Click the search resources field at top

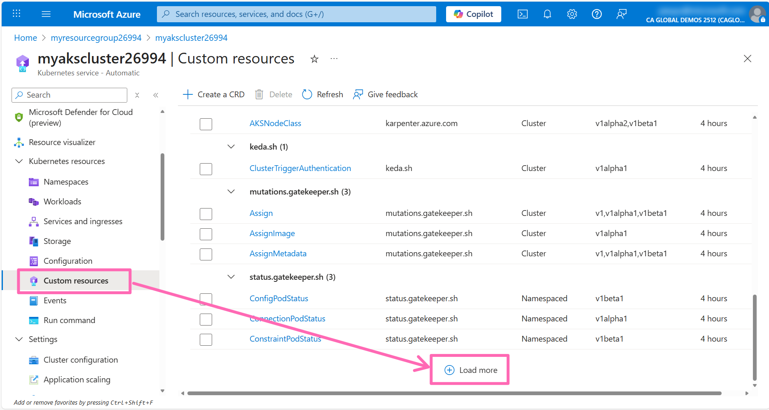point(296,14)
